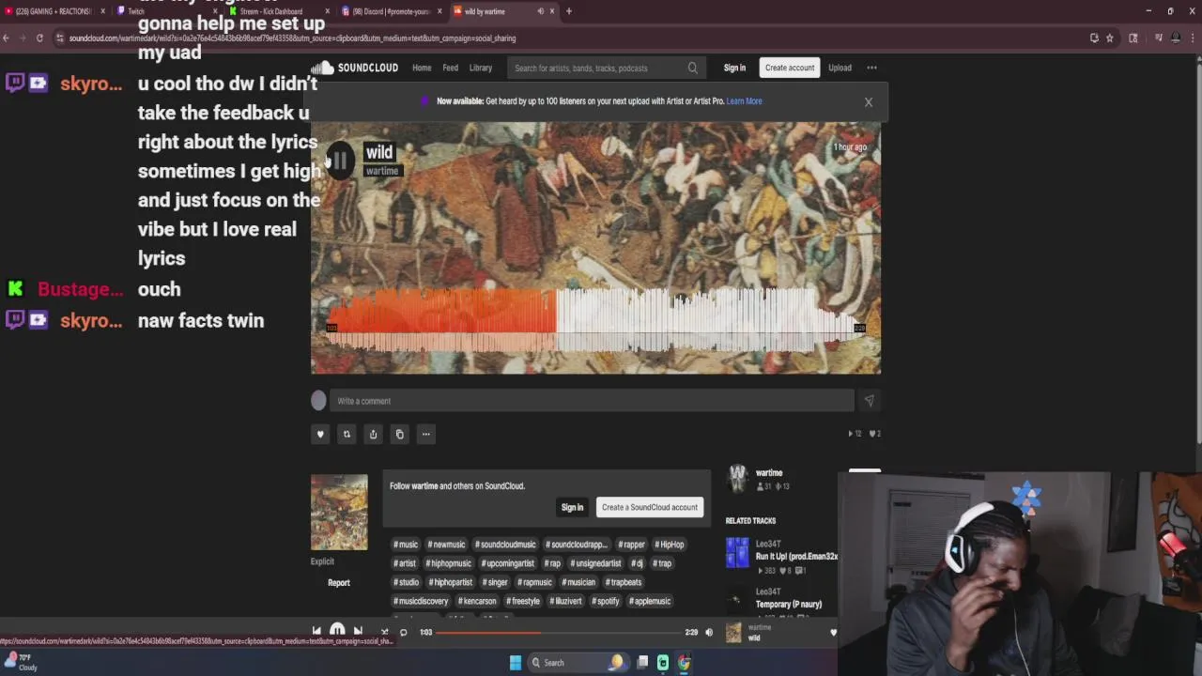Viewport: 1202px width, 676px height.
Task: Select the #newmusic tag
Action: 446,545
